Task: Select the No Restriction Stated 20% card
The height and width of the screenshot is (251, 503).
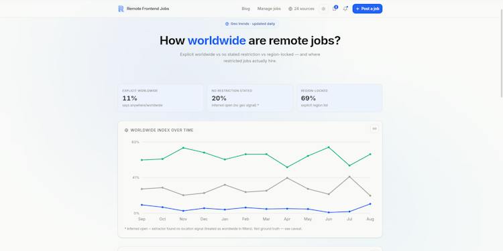Action: (x=250, y=98)
